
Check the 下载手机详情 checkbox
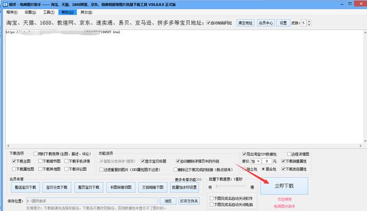coord(67,161)
